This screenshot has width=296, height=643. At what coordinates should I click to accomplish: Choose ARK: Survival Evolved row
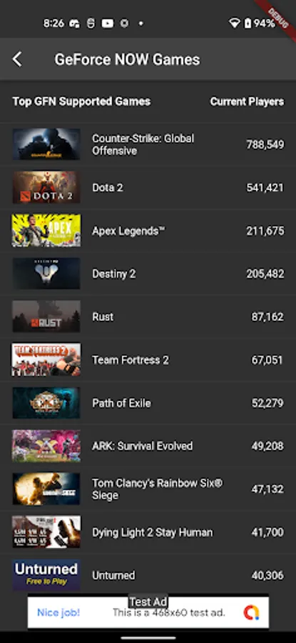click(x=148, y=446)
